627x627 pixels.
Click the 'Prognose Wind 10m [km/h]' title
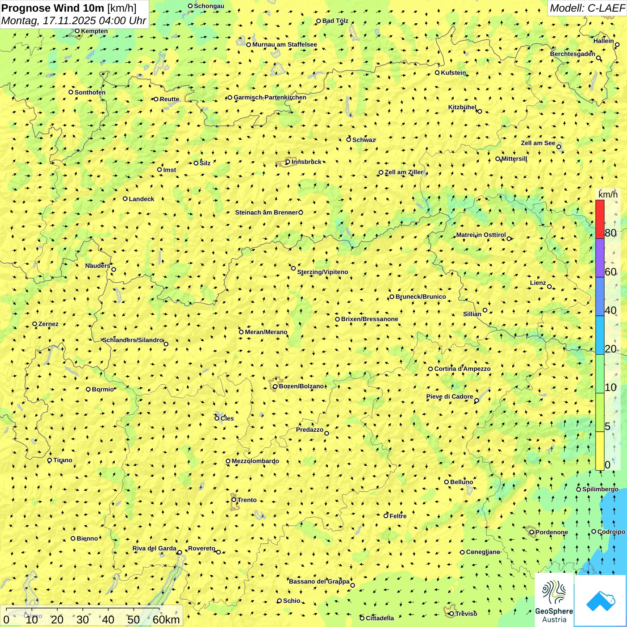coord(69,8)
